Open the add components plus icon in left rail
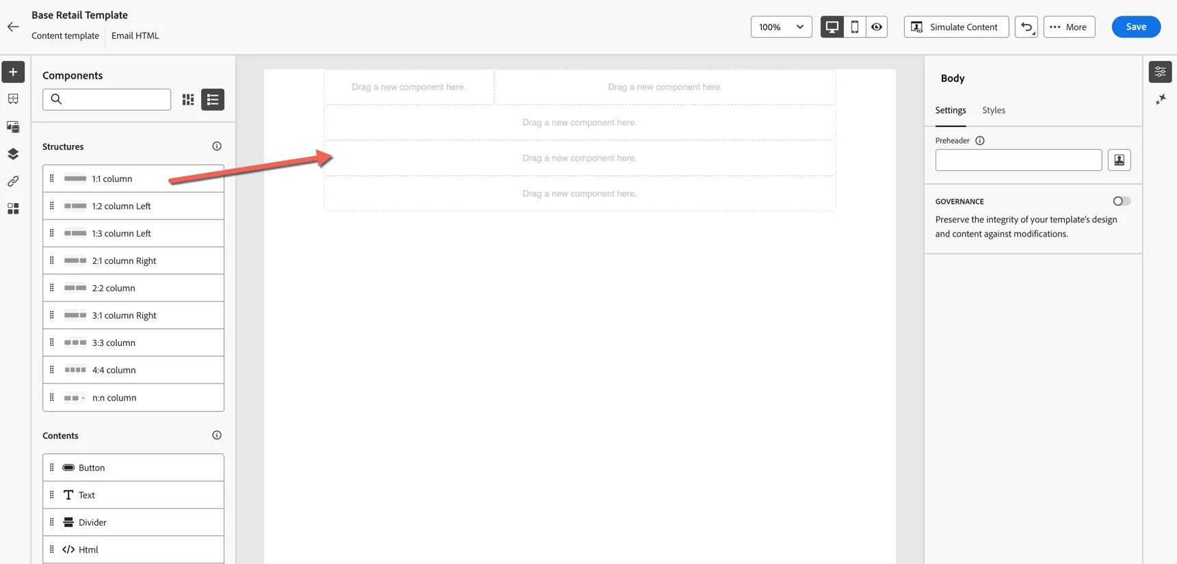Image resolution: width=1177 pixels, height=564 pixels. coord(13,72)
